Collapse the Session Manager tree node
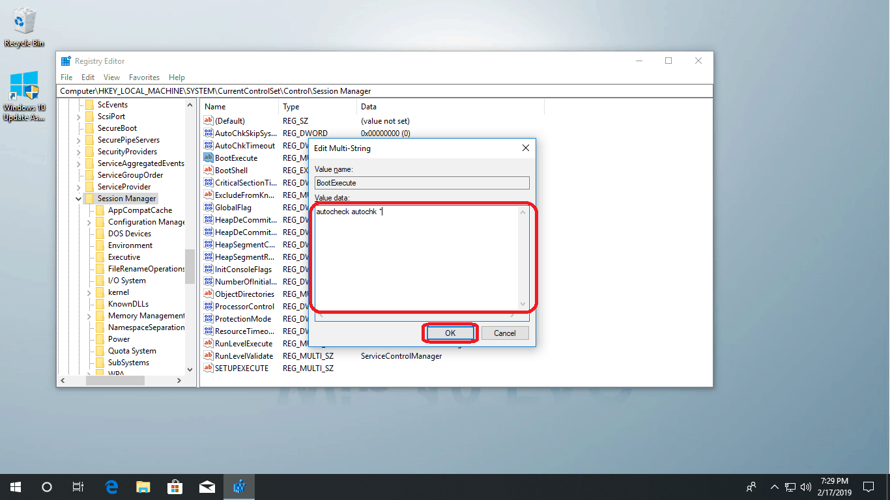Image resolution: width=890 pixels, height=500 pixels. click(78, 199)
